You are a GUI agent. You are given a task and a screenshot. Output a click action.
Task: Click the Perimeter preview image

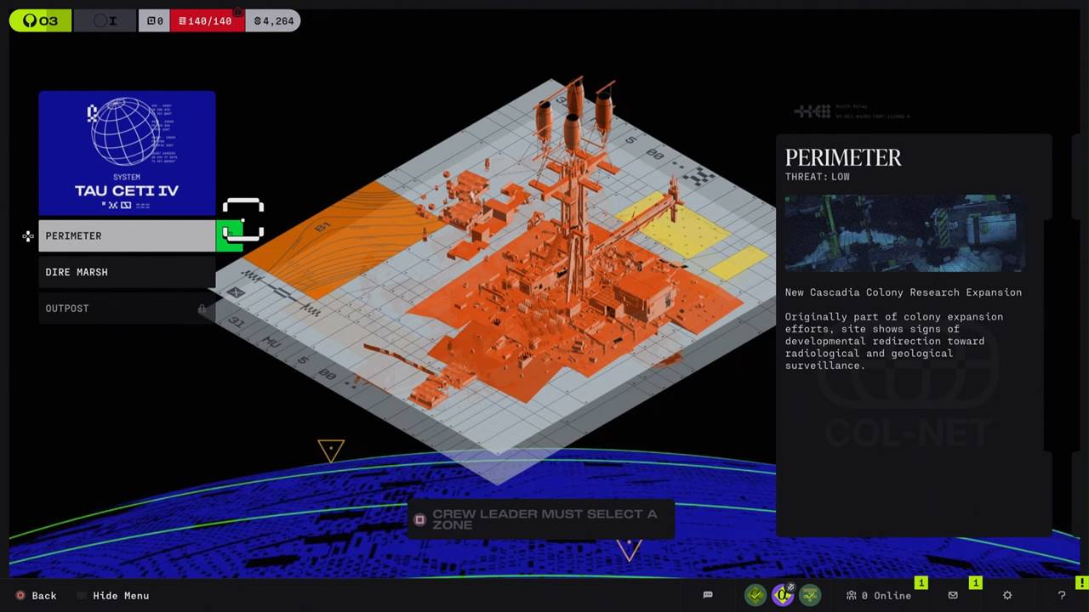coord(904,233)
